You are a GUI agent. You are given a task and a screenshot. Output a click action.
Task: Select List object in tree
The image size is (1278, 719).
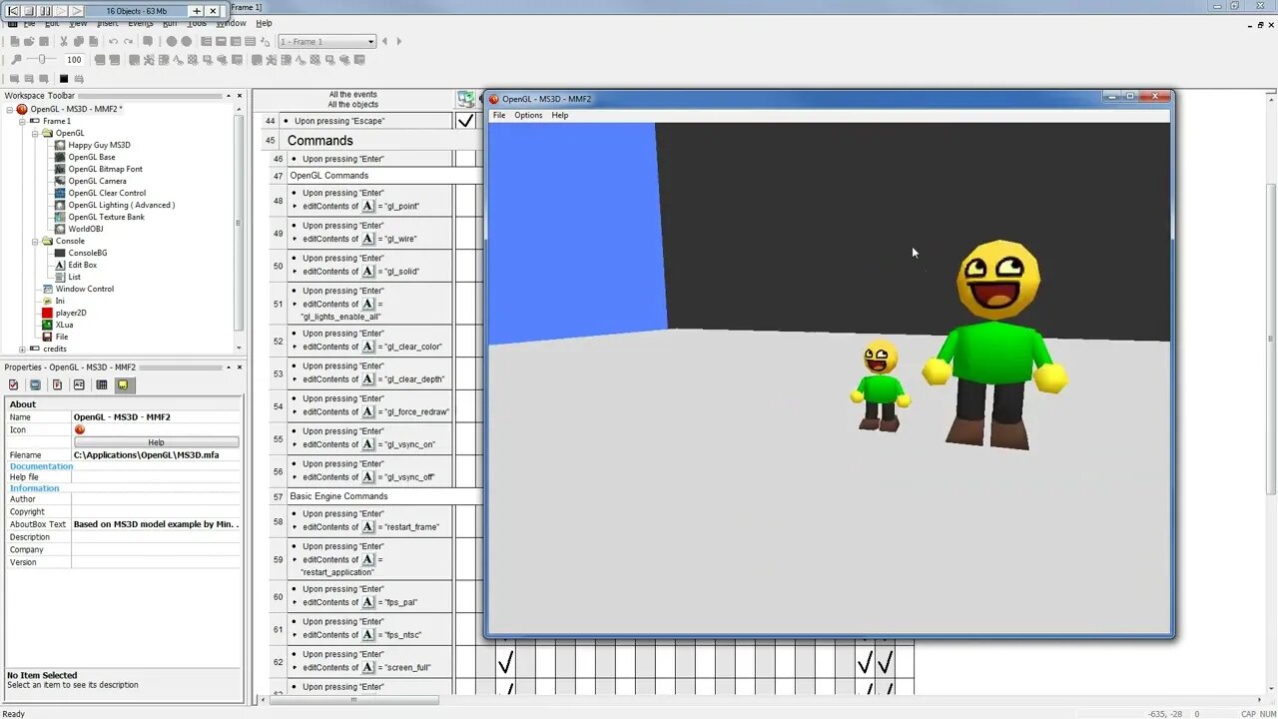(74, 277)
